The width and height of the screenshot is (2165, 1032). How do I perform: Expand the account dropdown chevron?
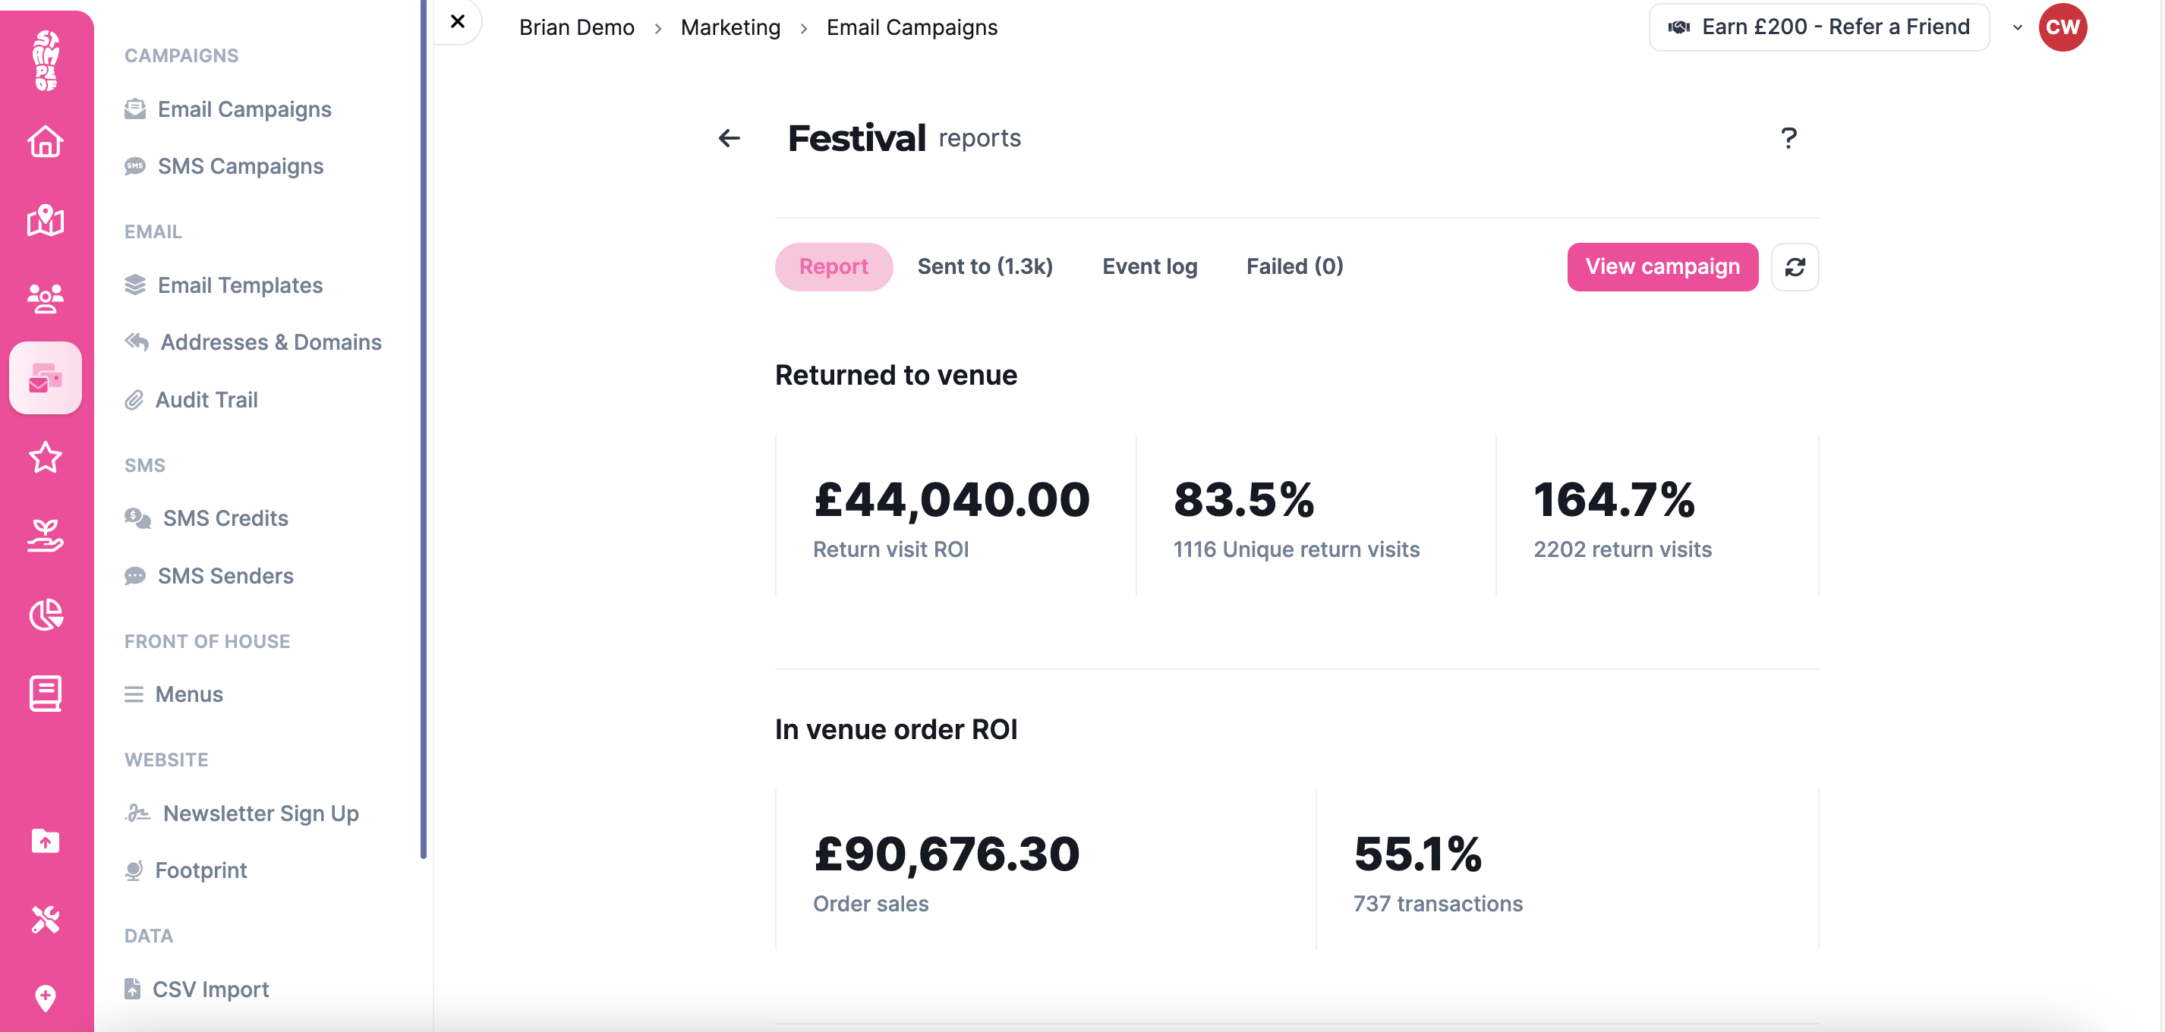2017,27
